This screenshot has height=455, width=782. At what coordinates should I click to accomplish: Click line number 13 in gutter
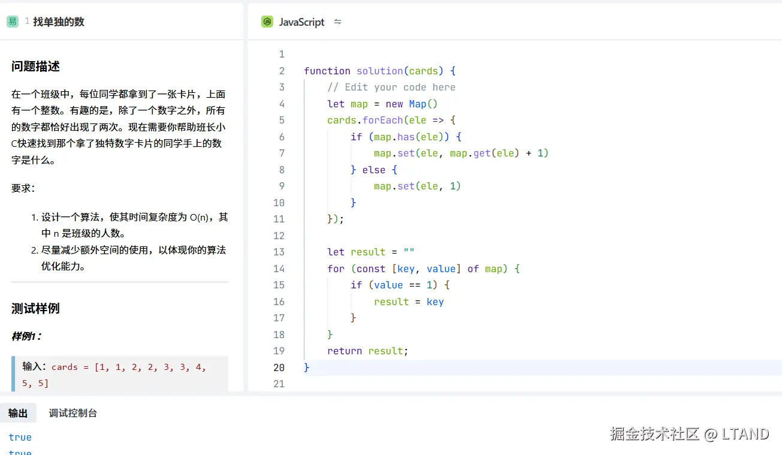click(x=279, y=252)
